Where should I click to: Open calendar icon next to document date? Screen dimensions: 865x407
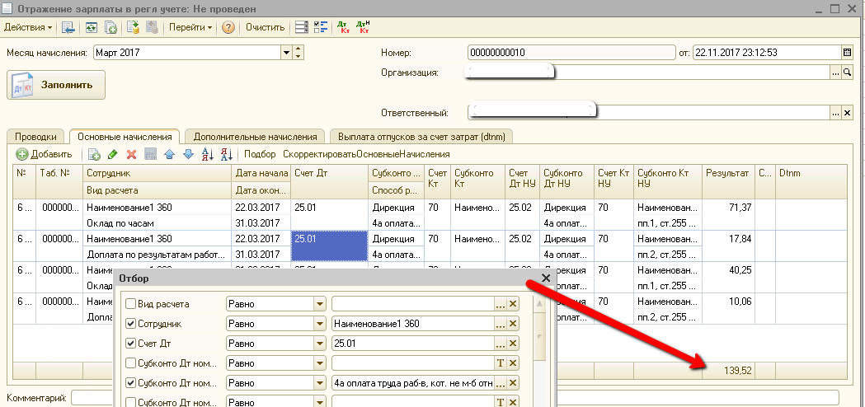[x=848, y=53]
